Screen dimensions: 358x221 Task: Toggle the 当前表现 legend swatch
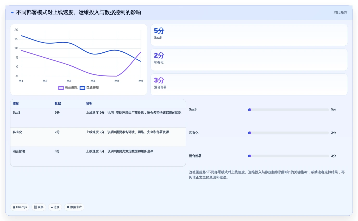(x=61, y=88)
